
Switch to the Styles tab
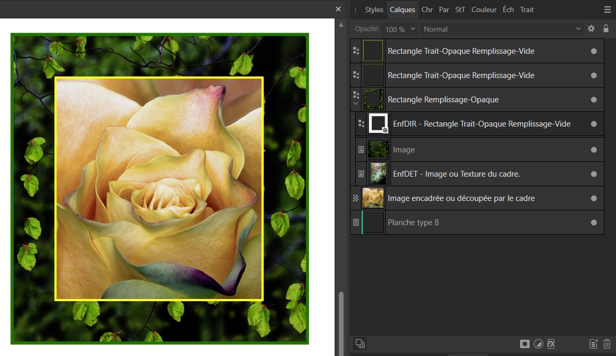pyautogui.click(x=374, y=10)
